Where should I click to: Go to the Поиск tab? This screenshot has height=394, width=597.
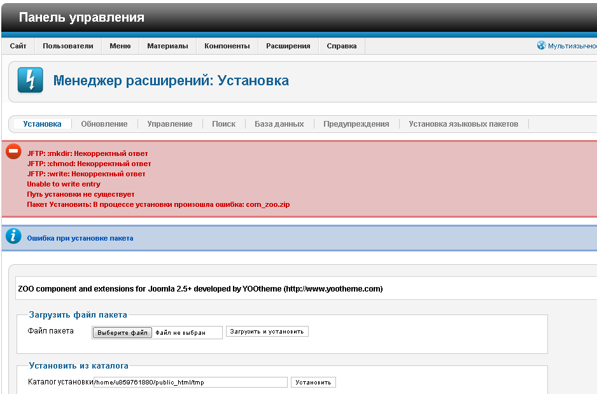pos(223,124)
